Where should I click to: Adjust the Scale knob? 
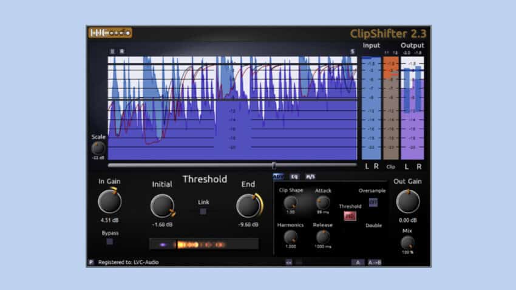point(98,149)
